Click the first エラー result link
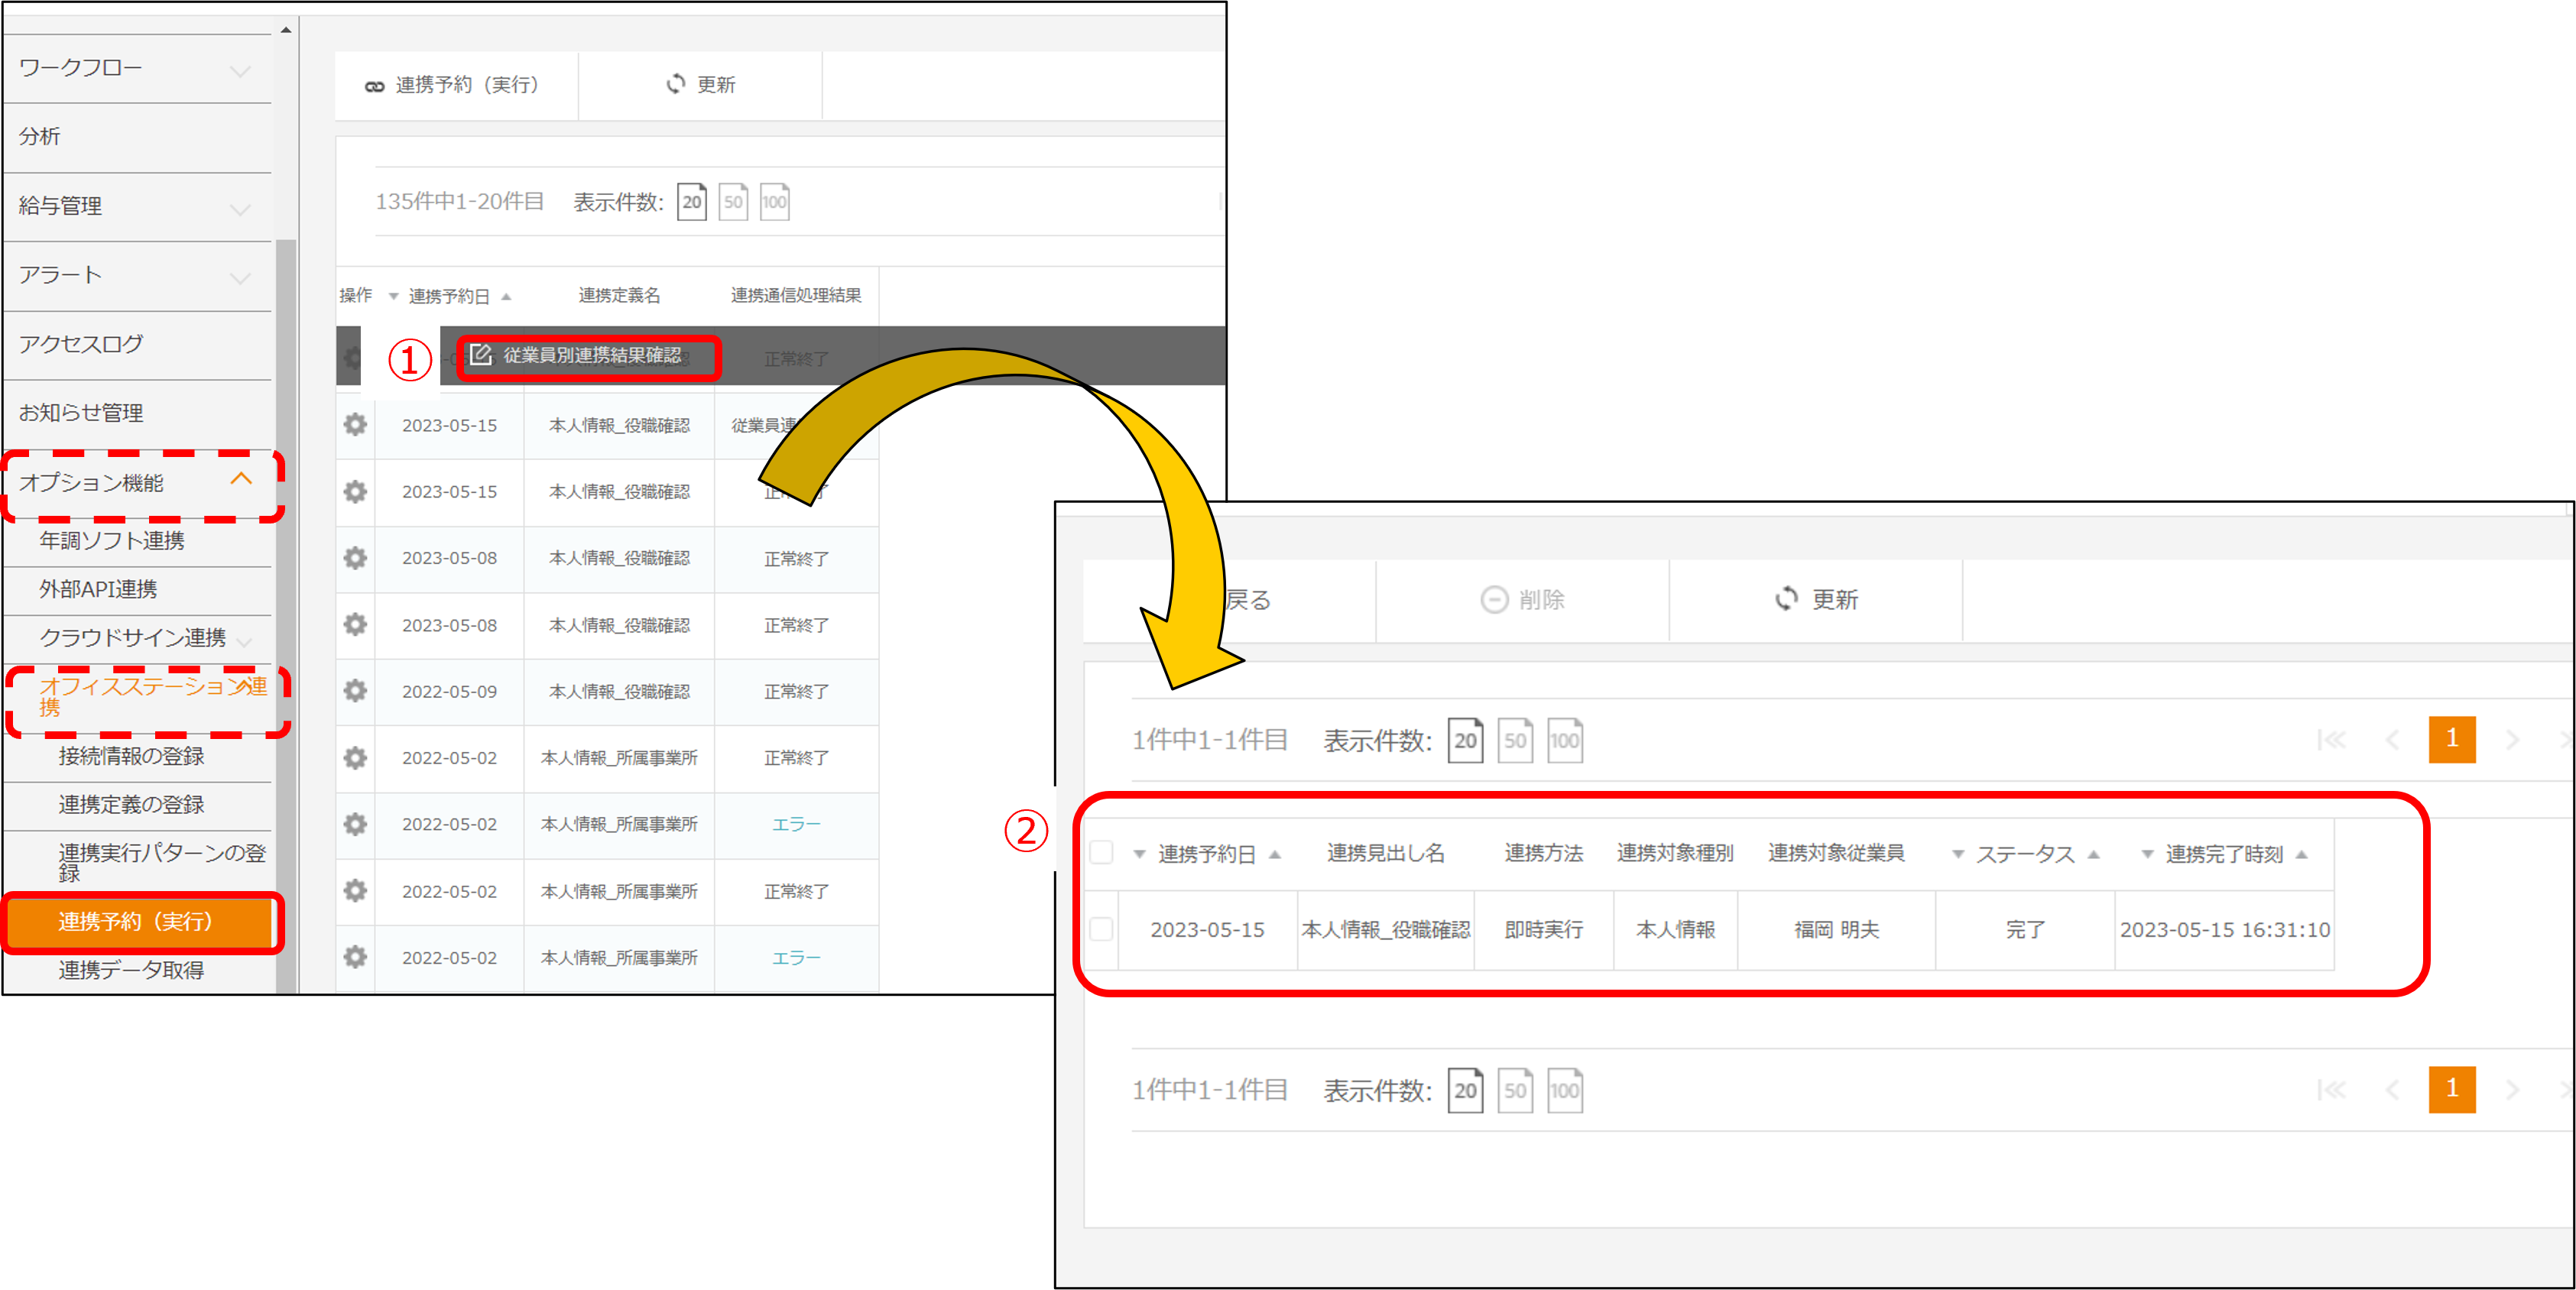 pyautogui.click(x=796, y=825)
